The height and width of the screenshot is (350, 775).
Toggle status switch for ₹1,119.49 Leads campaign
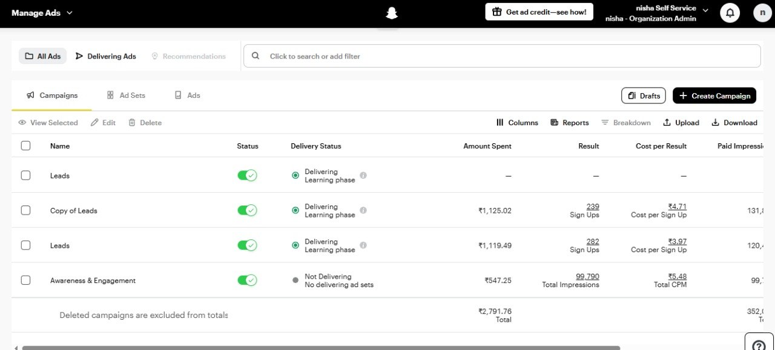(x=247, y=245)
